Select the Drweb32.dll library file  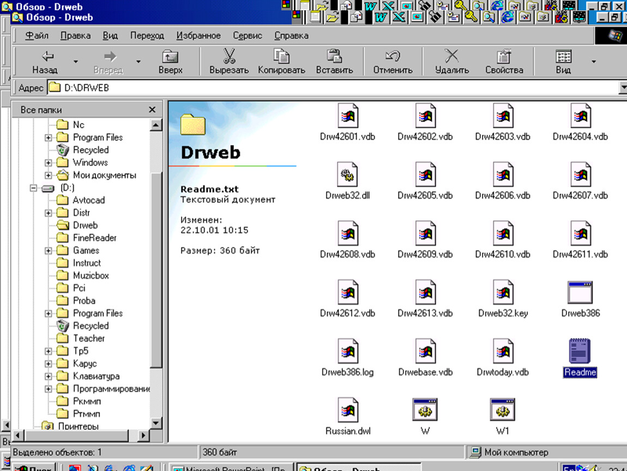[x=347, y=175]
